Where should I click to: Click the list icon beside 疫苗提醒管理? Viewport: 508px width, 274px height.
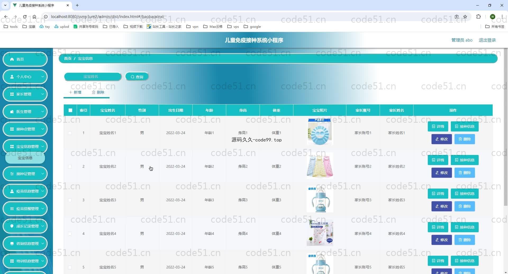point(12,209)
